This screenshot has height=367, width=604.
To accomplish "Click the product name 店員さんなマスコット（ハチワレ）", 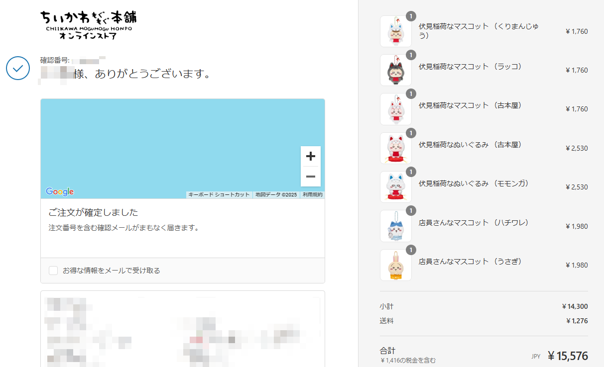I will point(474,222).
